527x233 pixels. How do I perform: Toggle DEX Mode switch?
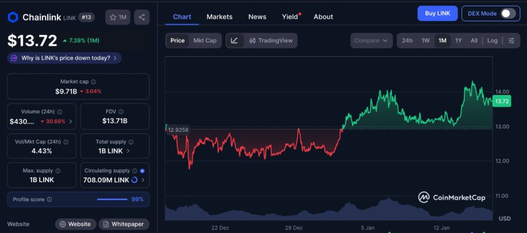tap(508, 14)
